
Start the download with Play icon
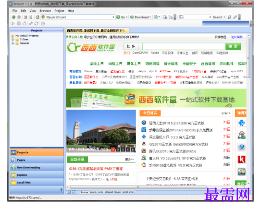[13, 23]
